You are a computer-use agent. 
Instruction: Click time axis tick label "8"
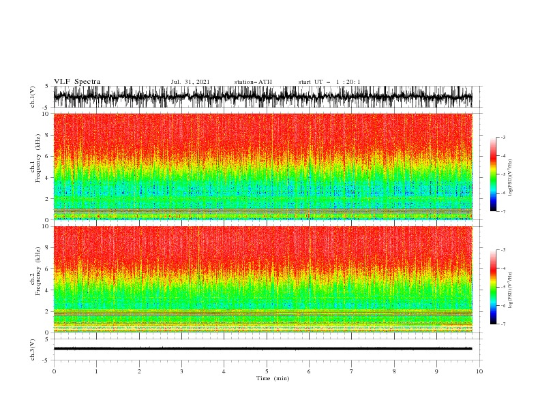click(x=394, y=371)
